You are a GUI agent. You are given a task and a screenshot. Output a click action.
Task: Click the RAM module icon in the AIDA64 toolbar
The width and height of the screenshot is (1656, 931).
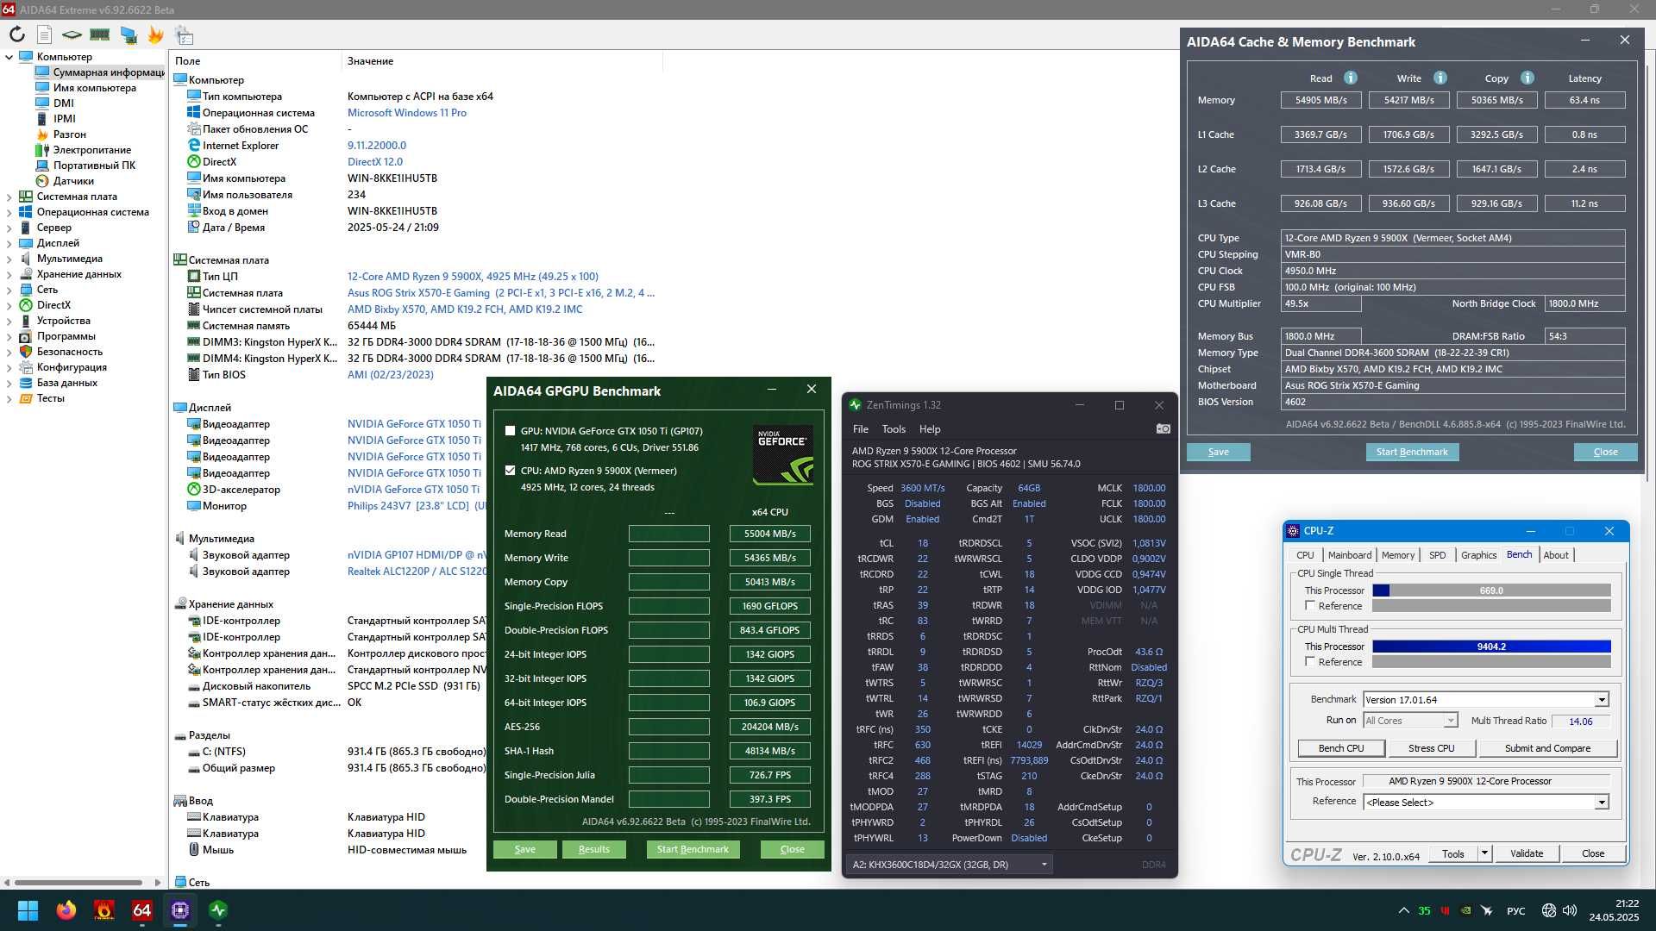tap(100, 34)
